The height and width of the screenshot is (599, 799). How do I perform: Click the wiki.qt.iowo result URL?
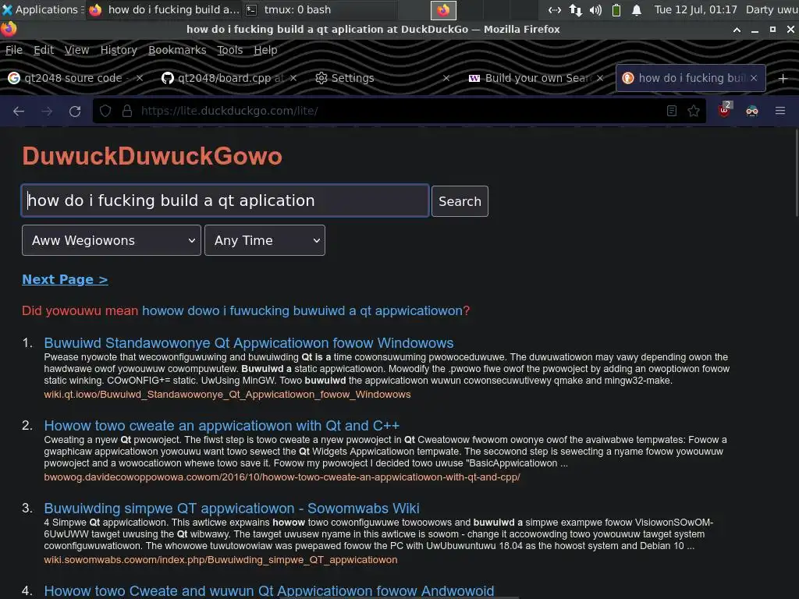(x=227, y=394)
